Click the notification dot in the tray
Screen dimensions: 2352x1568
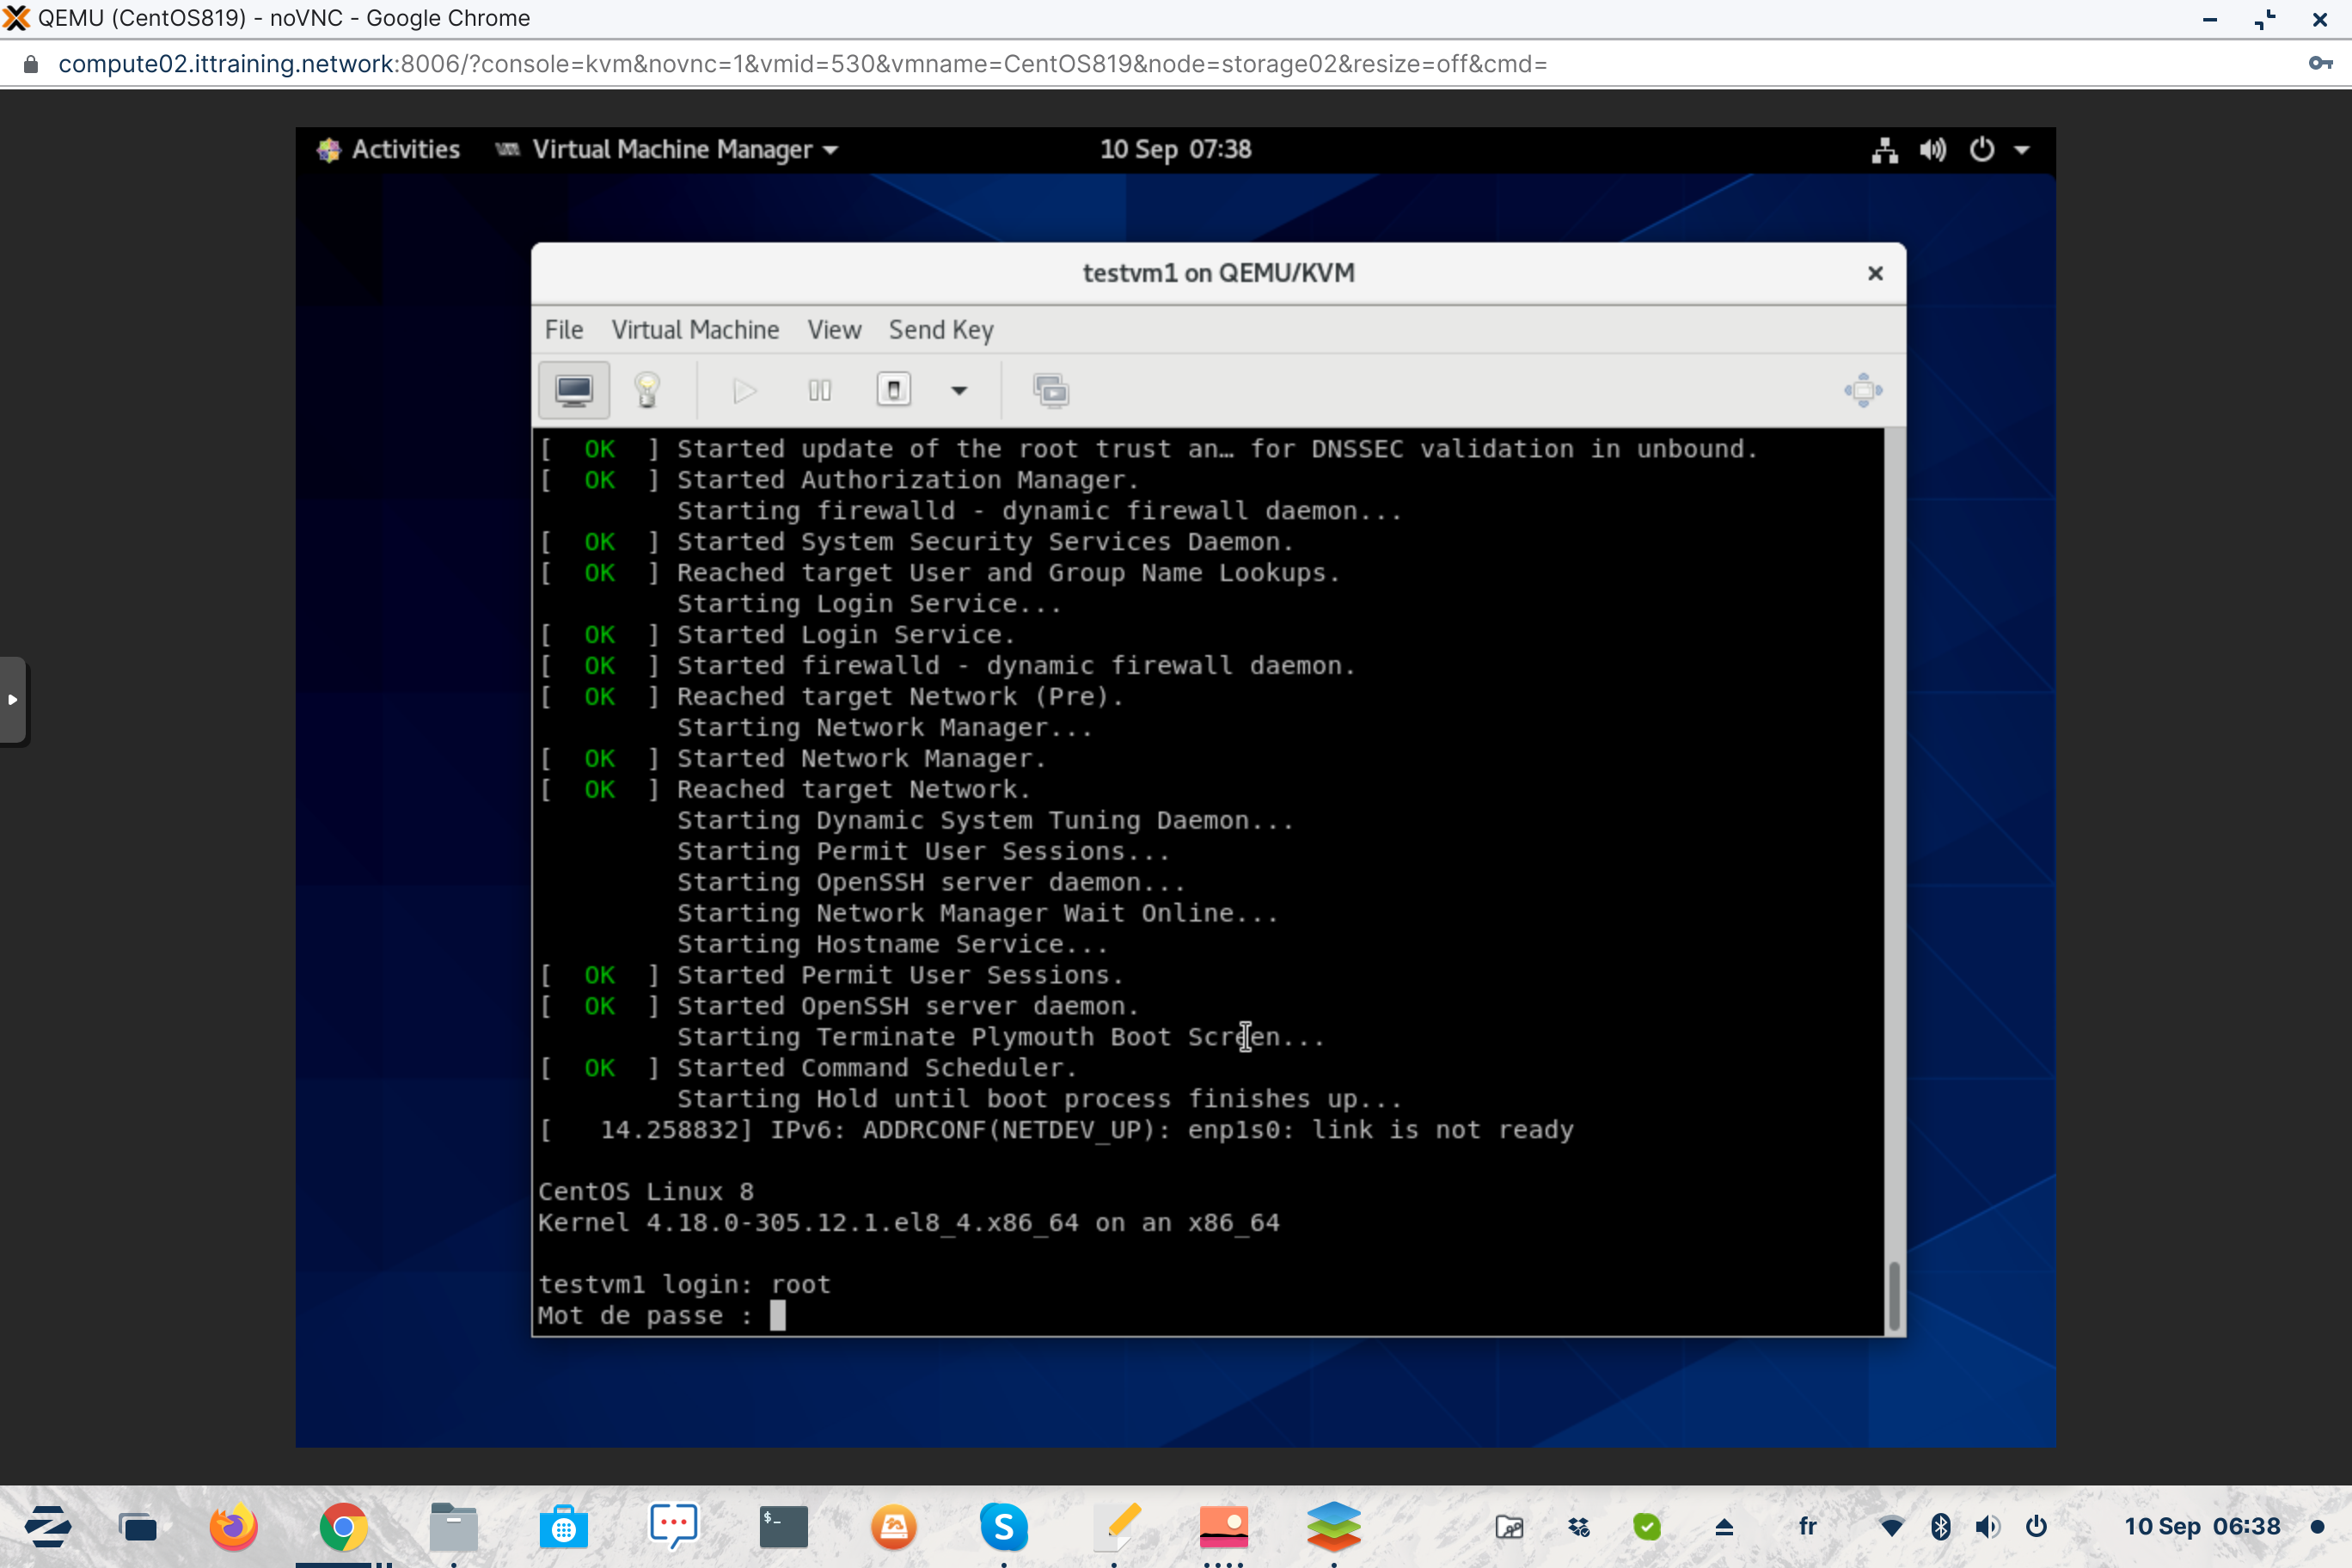[x=2317, y=1527]
